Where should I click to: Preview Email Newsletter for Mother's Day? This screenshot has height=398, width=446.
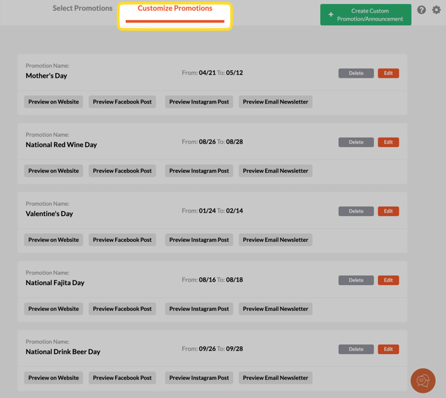pos(276,102)
